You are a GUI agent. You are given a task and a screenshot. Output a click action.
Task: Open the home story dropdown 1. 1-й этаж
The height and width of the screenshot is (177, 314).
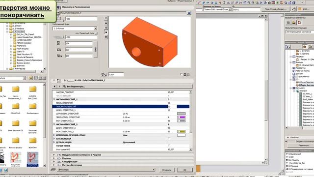pyautogui.click(x=75, y=29)
